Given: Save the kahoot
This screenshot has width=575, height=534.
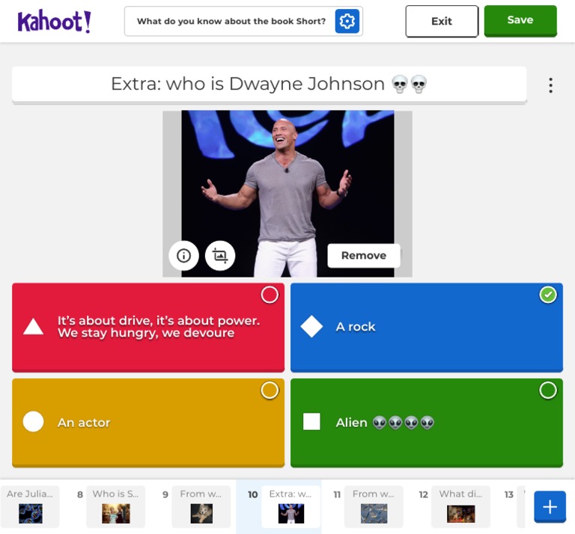Looking at the screenshot, I should pos(520,21).
